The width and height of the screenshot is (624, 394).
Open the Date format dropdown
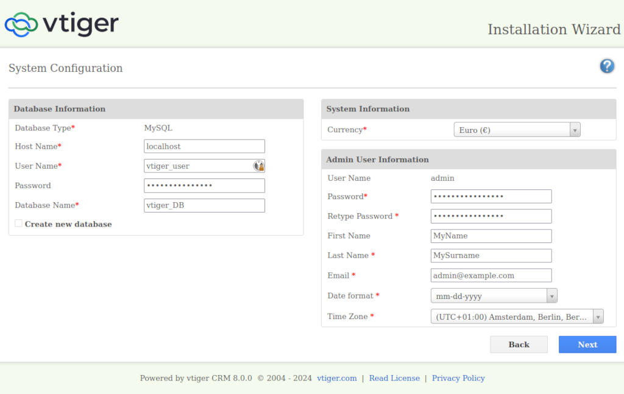click(x=494, y=296)
